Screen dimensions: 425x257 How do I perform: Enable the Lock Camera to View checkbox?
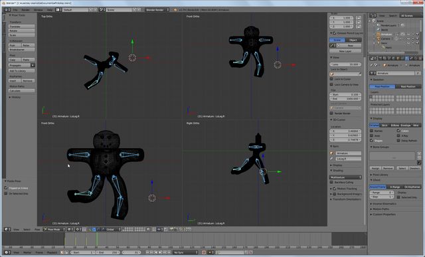tap(331, 84)
